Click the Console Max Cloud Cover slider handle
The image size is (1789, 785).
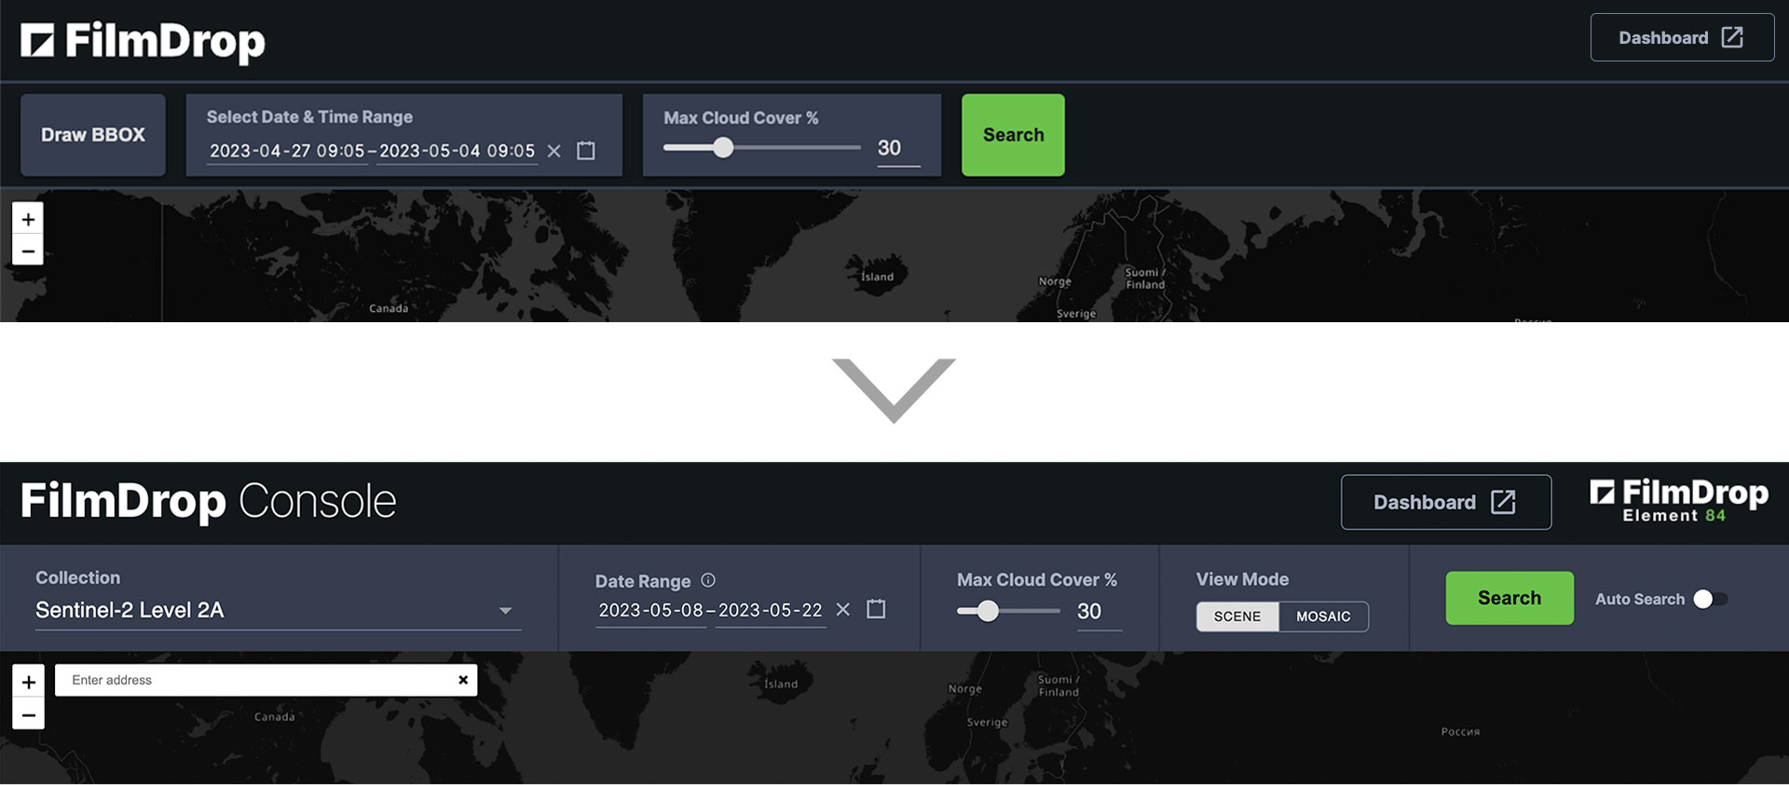988,611
